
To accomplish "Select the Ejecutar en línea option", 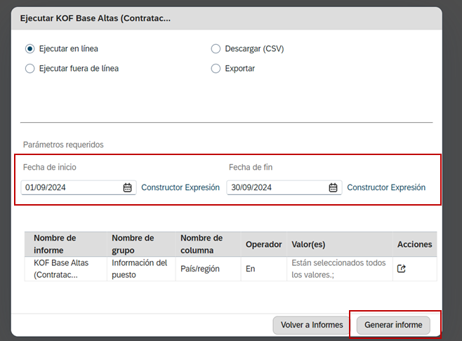I will (x=30, y=49).
